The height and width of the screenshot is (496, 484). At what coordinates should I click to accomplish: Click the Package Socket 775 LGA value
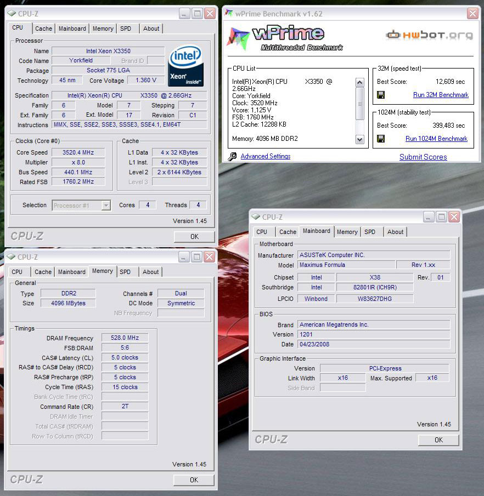tap(108, 70)
